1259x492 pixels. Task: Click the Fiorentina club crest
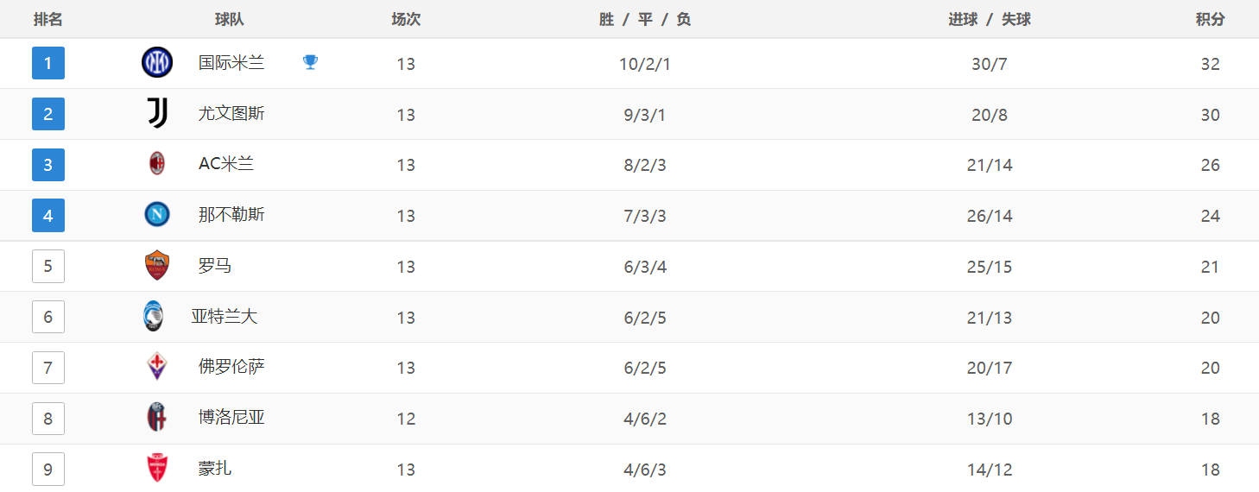point(157,367)
